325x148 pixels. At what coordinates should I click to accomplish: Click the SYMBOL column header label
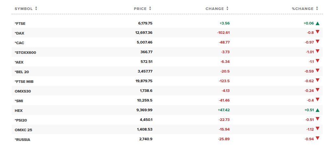pos(24,9)
